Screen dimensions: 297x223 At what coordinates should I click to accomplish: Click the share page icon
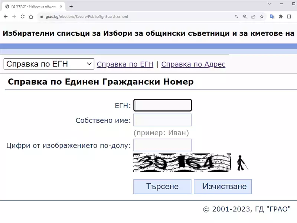[x=253, y=17]
